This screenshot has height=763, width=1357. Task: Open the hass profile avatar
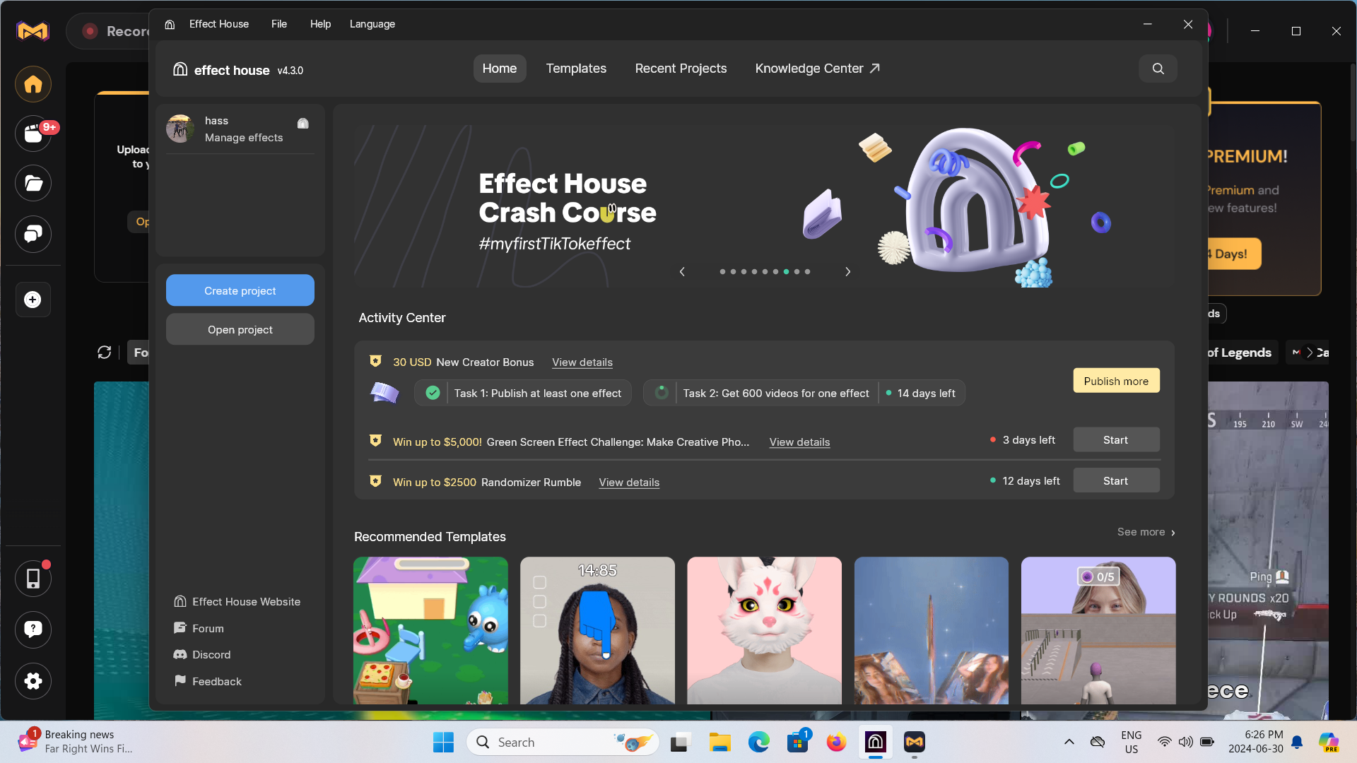point(180,129)
